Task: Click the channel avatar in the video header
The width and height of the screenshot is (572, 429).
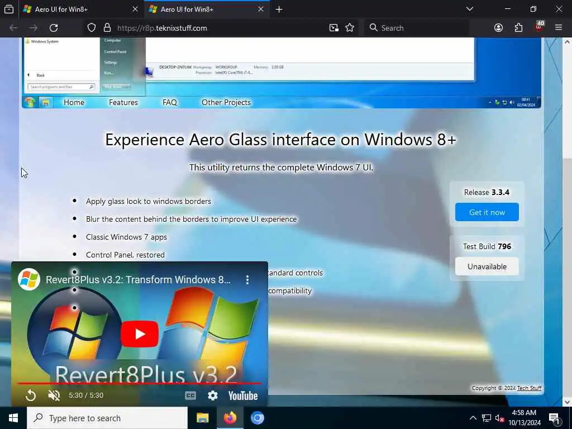Action: [x=29, y=279]
